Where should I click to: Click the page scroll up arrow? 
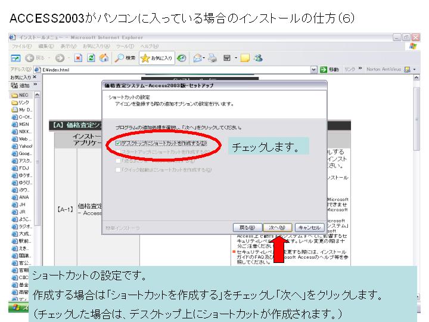click(x=416, y=78)
